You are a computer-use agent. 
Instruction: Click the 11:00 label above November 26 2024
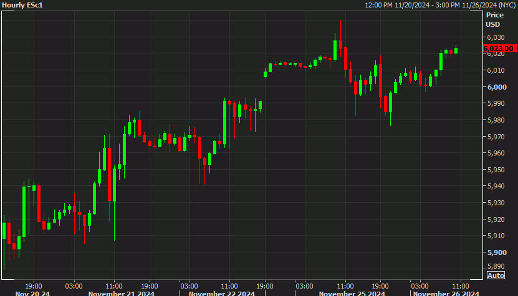[460, 286]
